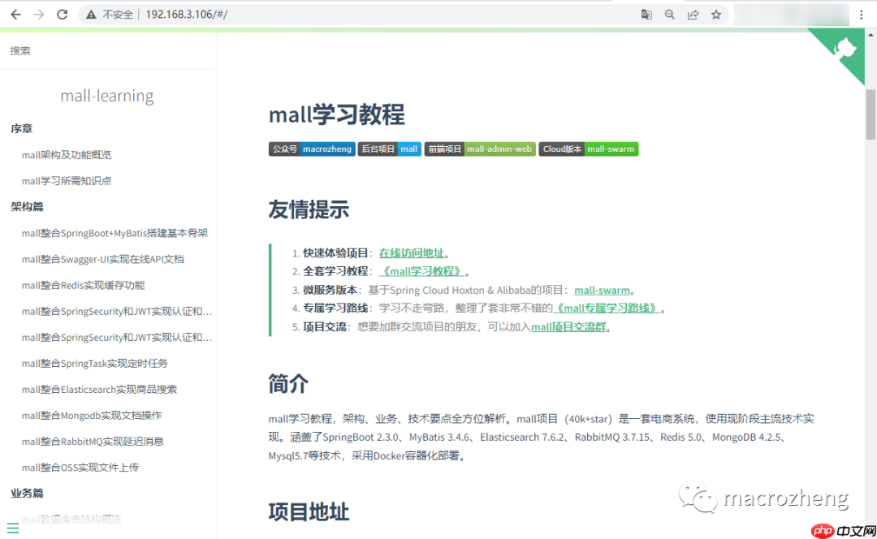Expand the 业务篇 section in the sidebar
Image resolution: width=877 pixels, height=539 pixels.
point(27,493)
